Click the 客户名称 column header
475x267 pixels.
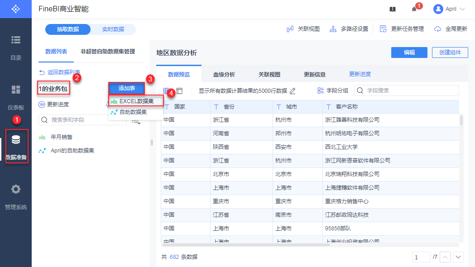pyautogui.click(x=391, y=107)
